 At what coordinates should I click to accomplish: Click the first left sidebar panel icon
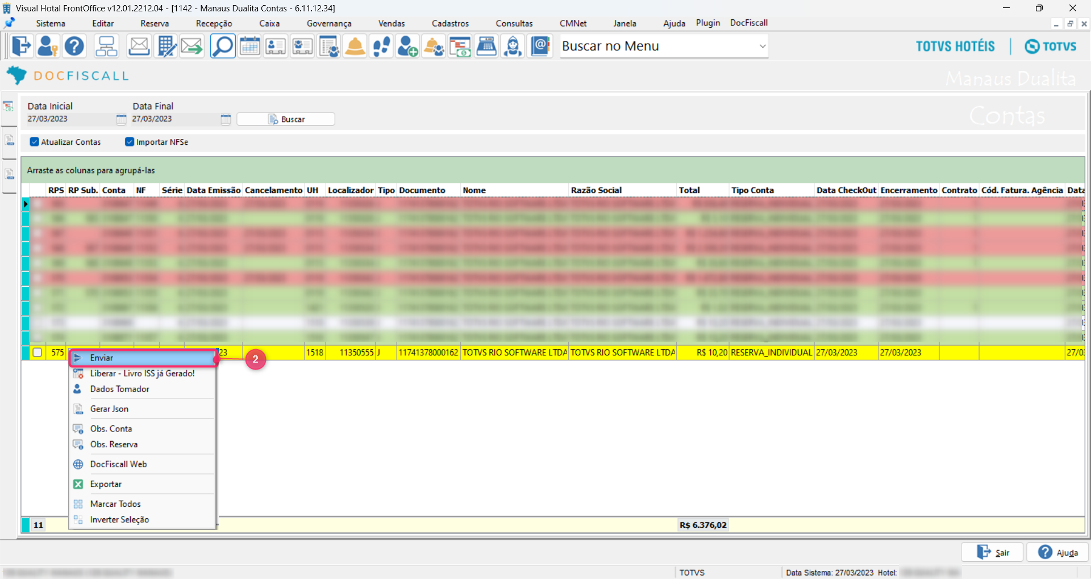tap(9, 106)
